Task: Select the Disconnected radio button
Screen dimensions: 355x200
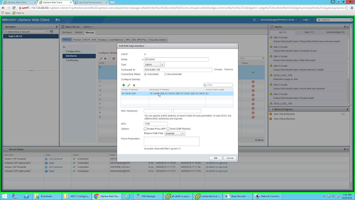Action: (165, 74)
